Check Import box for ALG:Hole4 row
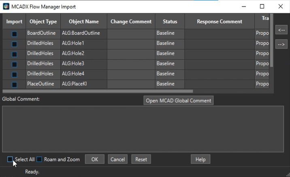 coord(14,75)
